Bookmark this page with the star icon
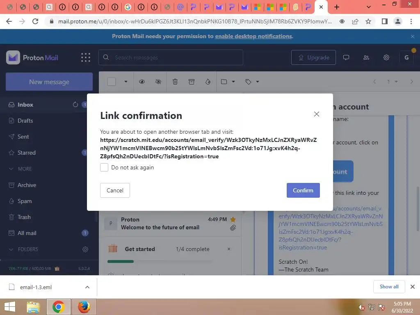This screenshot has width=420, height=315. pyautogui.click(x=368, y=21)
